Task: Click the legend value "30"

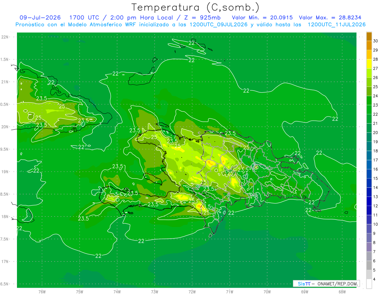Action: [375, 41]
